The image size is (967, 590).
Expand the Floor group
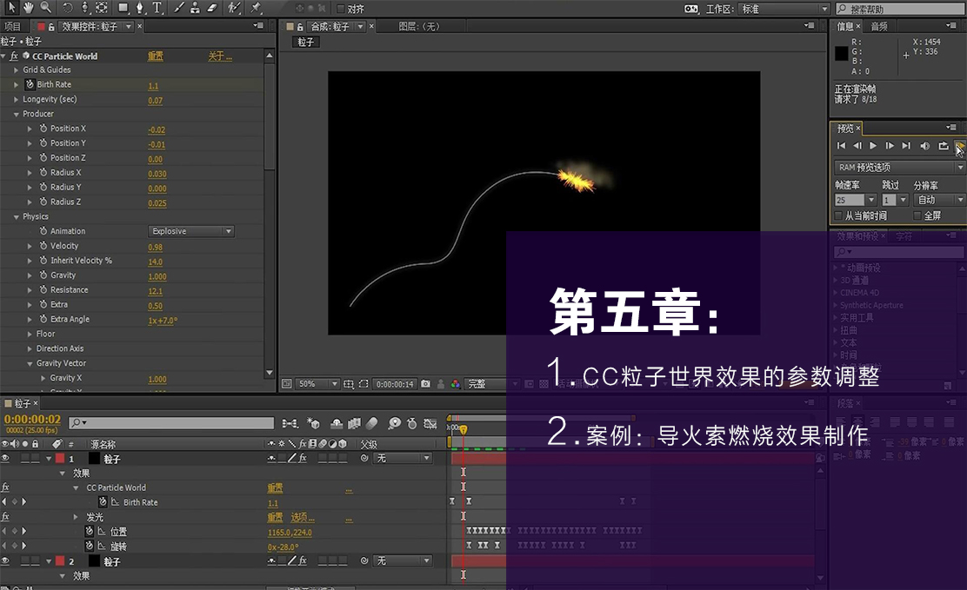[x=30, y=334]
